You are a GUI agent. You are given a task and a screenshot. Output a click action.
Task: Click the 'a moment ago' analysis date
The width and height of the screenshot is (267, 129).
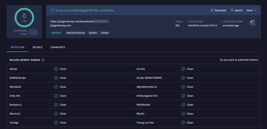tap(230, 25)
